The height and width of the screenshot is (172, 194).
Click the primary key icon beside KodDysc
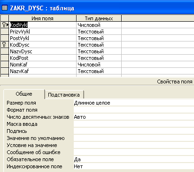coord(4,45)
